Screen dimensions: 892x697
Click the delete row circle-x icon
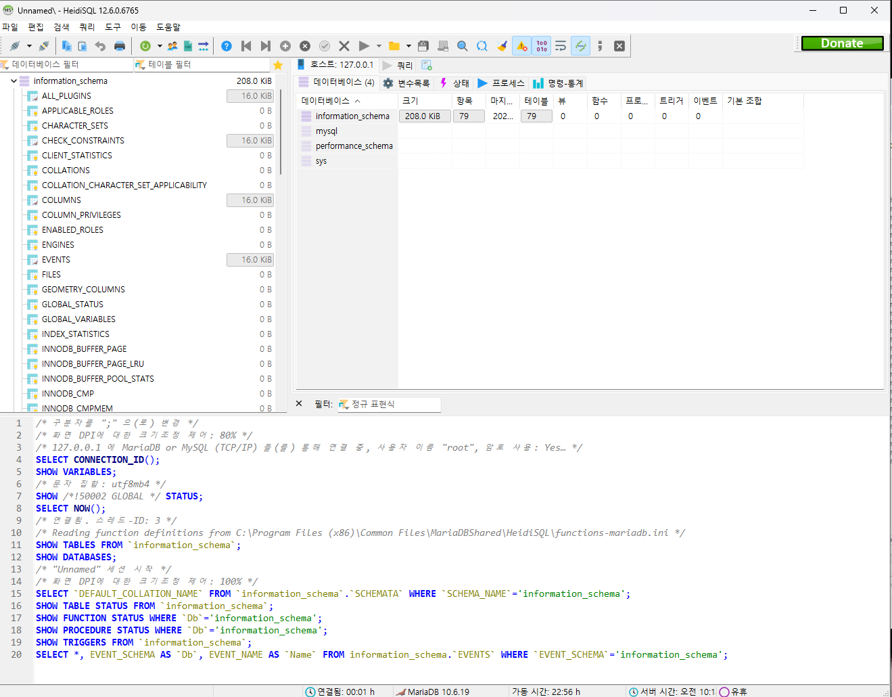pos(305,46)
